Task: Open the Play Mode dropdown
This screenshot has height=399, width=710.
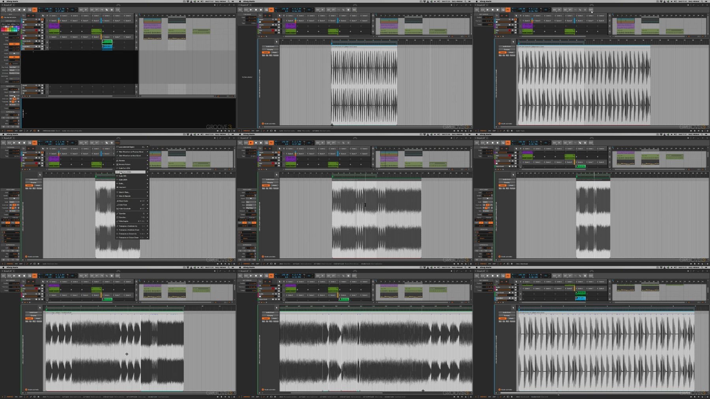Action: click(x=14, y=67)
